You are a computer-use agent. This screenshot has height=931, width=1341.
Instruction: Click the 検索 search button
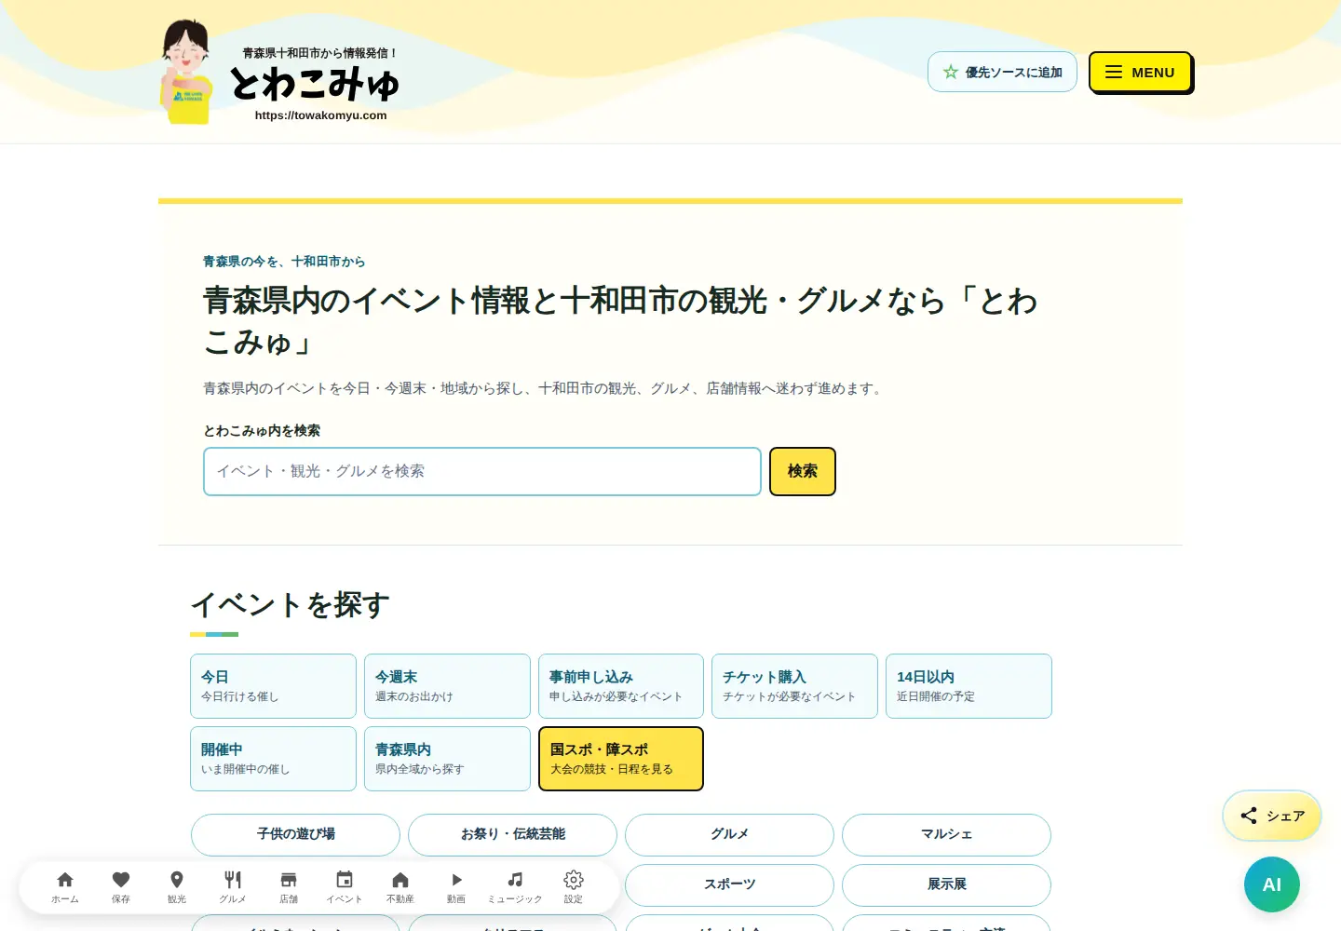tap(803, 471)
